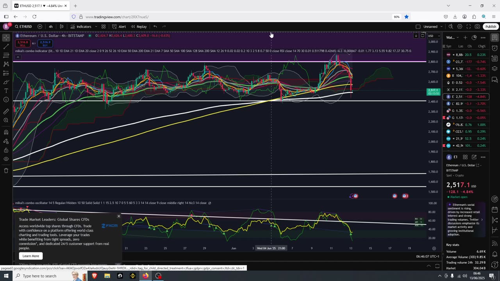Open the candlestick chart type menu
Image resolution: width=500 pixels, height=281 pixels.
point(61,27)
